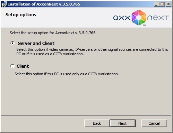Proceed with the Next button
The width and height of the screenshot is (173, 133).
[x=122, y=123]
